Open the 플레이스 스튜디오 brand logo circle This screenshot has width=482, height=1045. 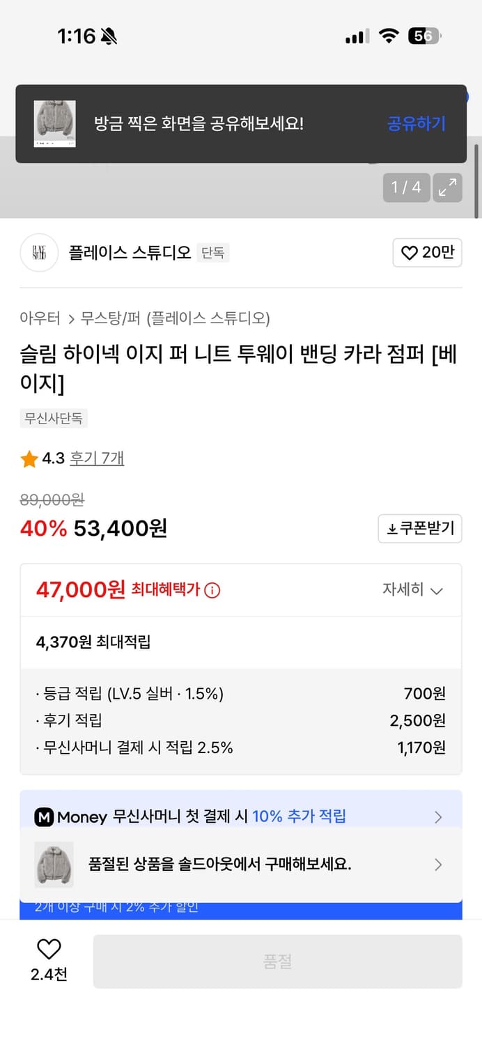[38, 252]
